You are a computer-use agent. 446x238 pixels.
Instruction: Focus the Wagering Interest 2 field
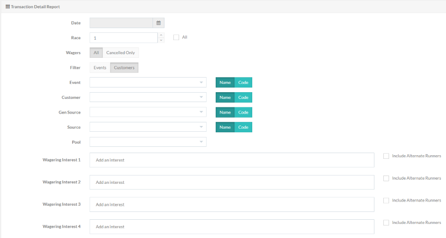[232, 182]
